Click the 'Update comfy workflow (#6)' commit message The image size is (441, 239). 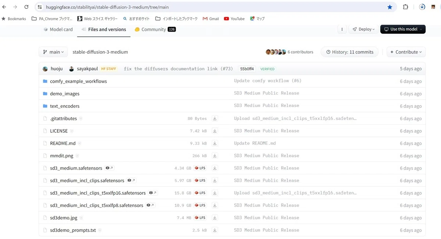coord(268,81)
